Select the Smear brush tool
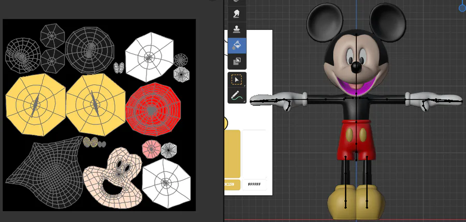 point(237,13)
